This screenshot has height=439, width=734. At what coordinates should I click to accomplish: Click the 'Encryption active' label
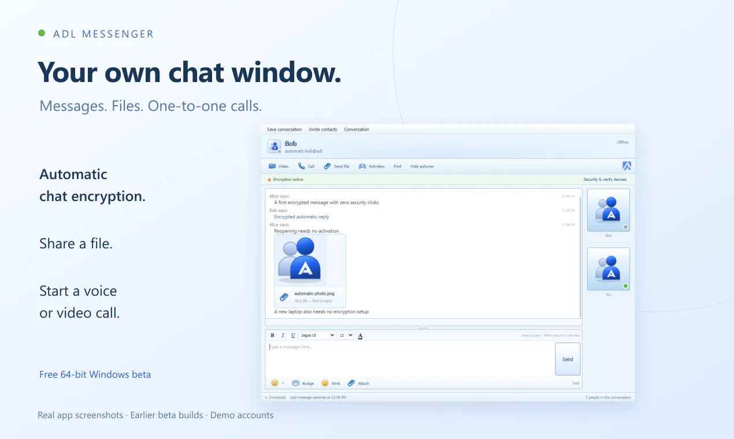coord(288,180)
